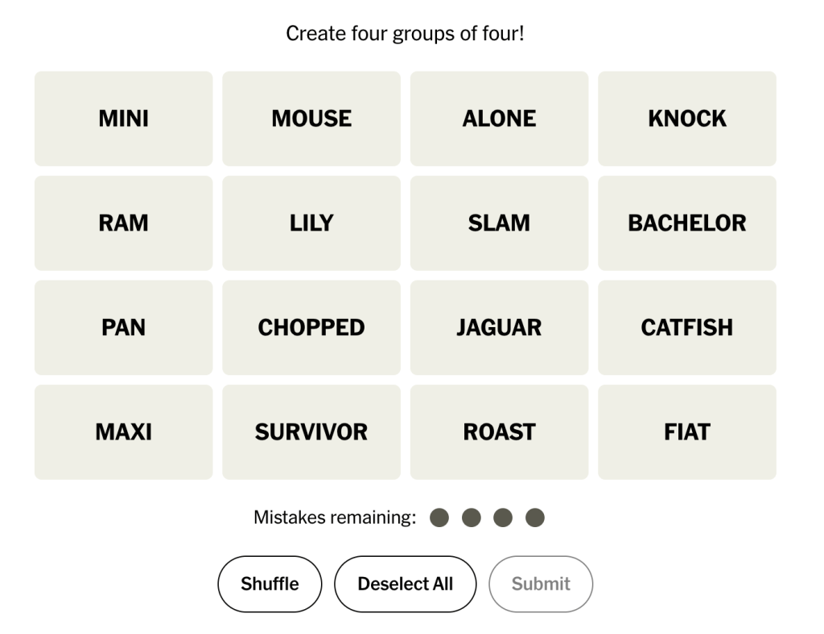Screen dimensions: 824x634
Task: Select the CHOPPED tile
Action: [311, 328]
